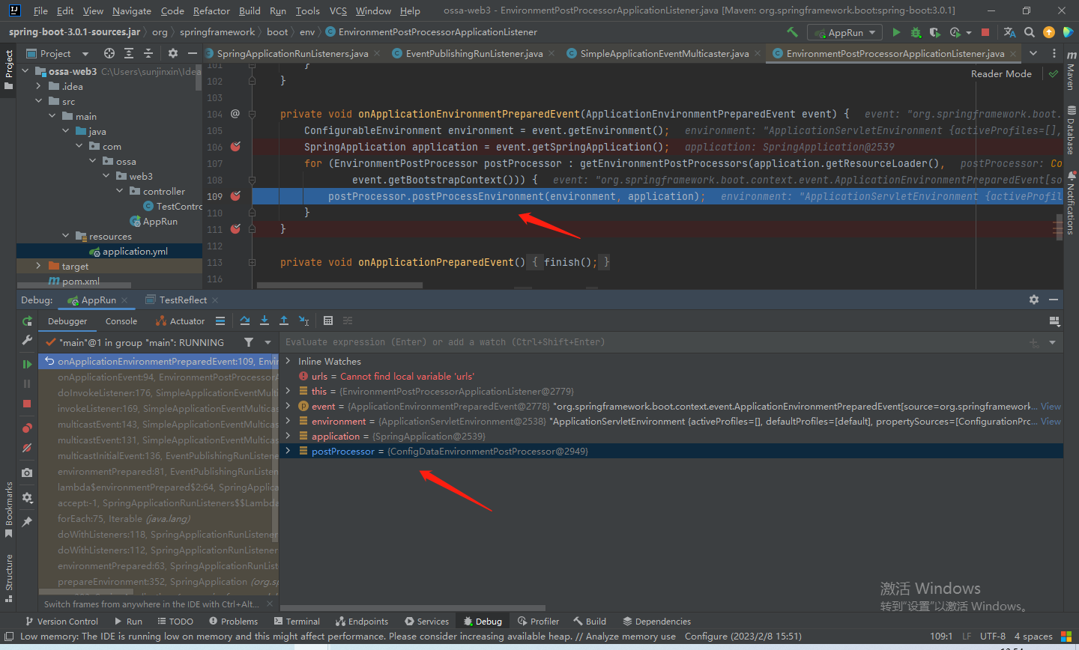The height and width of the screenshot is (650, 1079).
Task: Toggle the breakpoint on line 109
Action: (x=235, y=196)
